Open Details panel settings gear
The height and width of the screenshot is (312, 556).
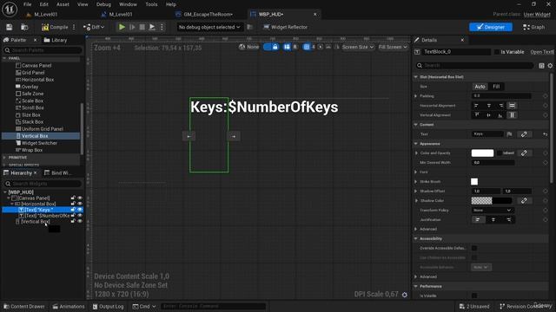tap(550, 66)
